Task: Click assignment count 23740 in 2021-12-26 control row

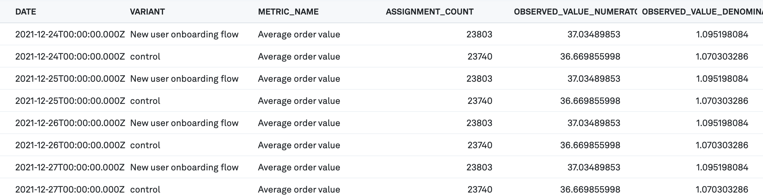Action: point(480,145)
